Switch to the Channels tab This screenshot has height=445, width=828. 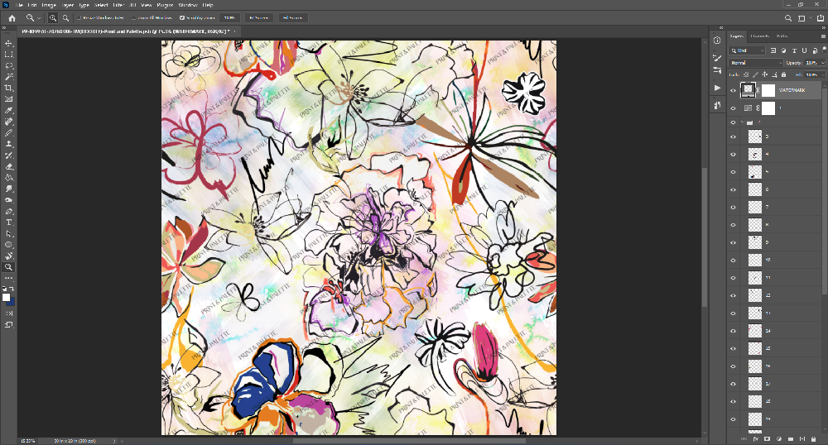coord(759,36)
